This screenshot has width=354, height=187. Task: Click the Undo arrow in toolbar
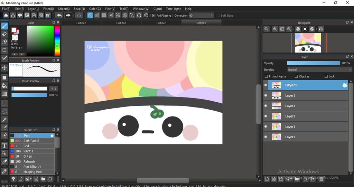pyautogui.click(x=59, y=15)
